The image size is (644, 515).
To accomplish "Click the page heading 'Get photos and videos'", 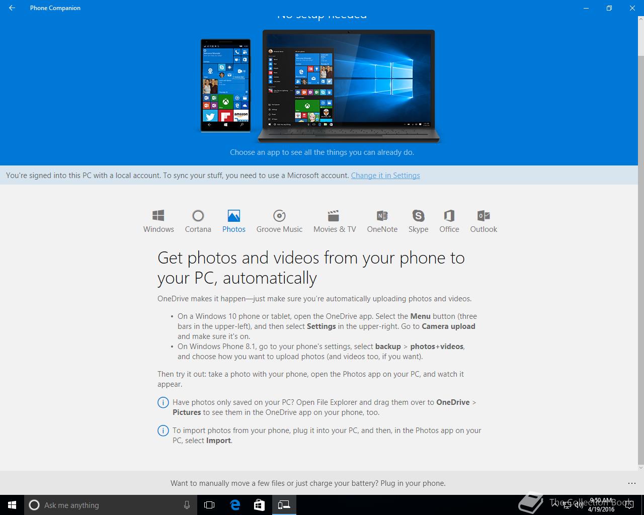I will (311, 268).
